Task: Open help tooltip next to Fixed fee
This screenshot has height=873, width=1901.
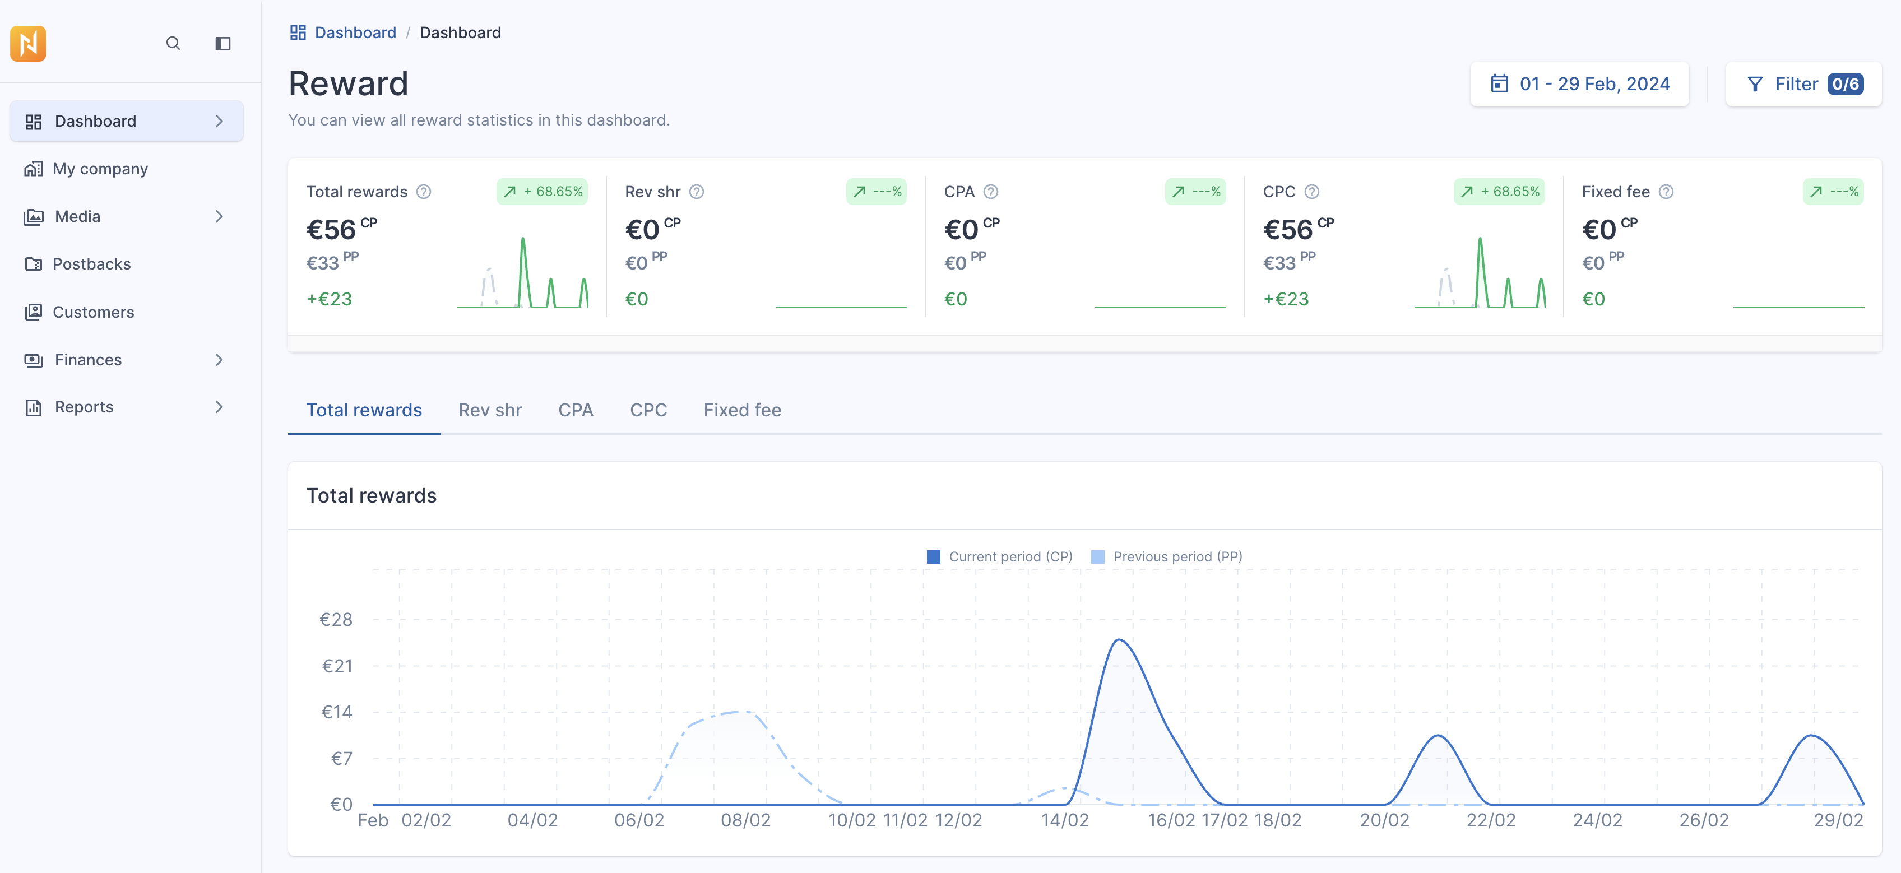Action: tap(1666, 192)
